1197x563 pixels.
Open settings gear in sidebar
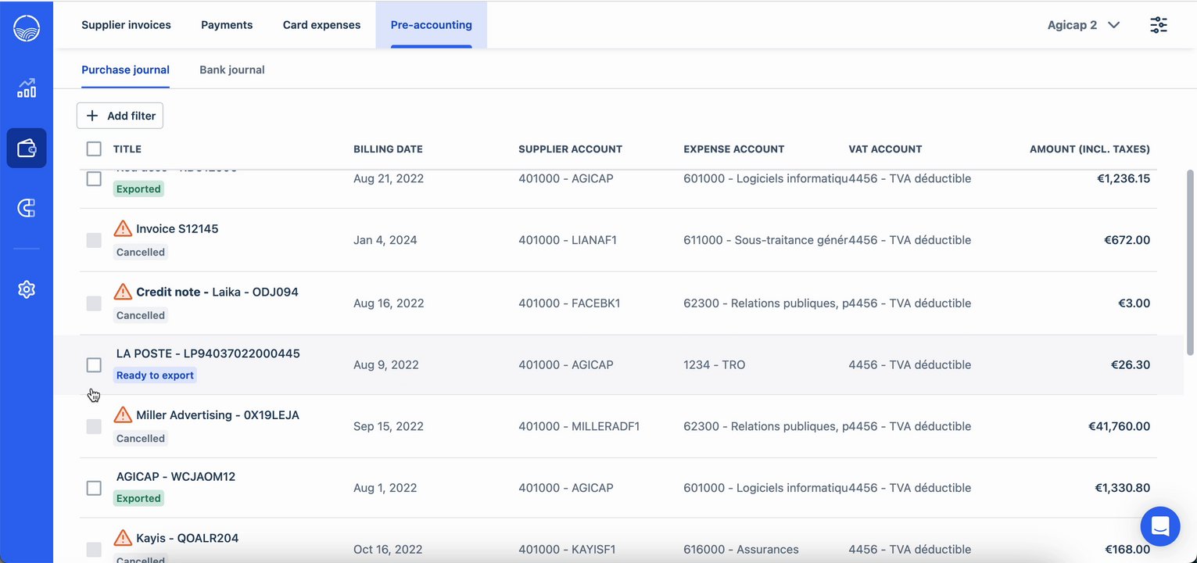coord(27,289)
